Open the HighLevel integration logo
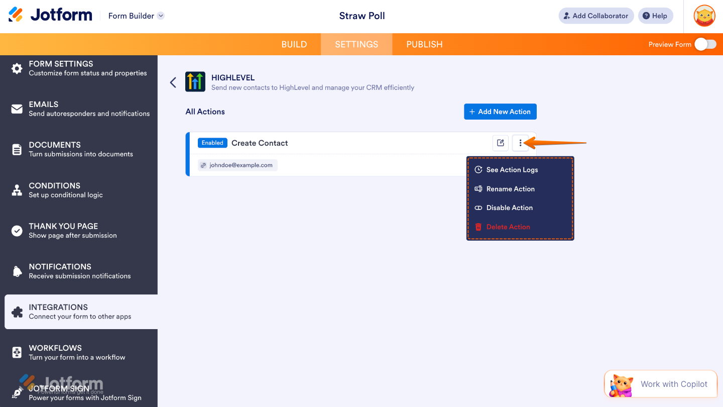Viewport: 723px width, 407px height. pos(195,81)
